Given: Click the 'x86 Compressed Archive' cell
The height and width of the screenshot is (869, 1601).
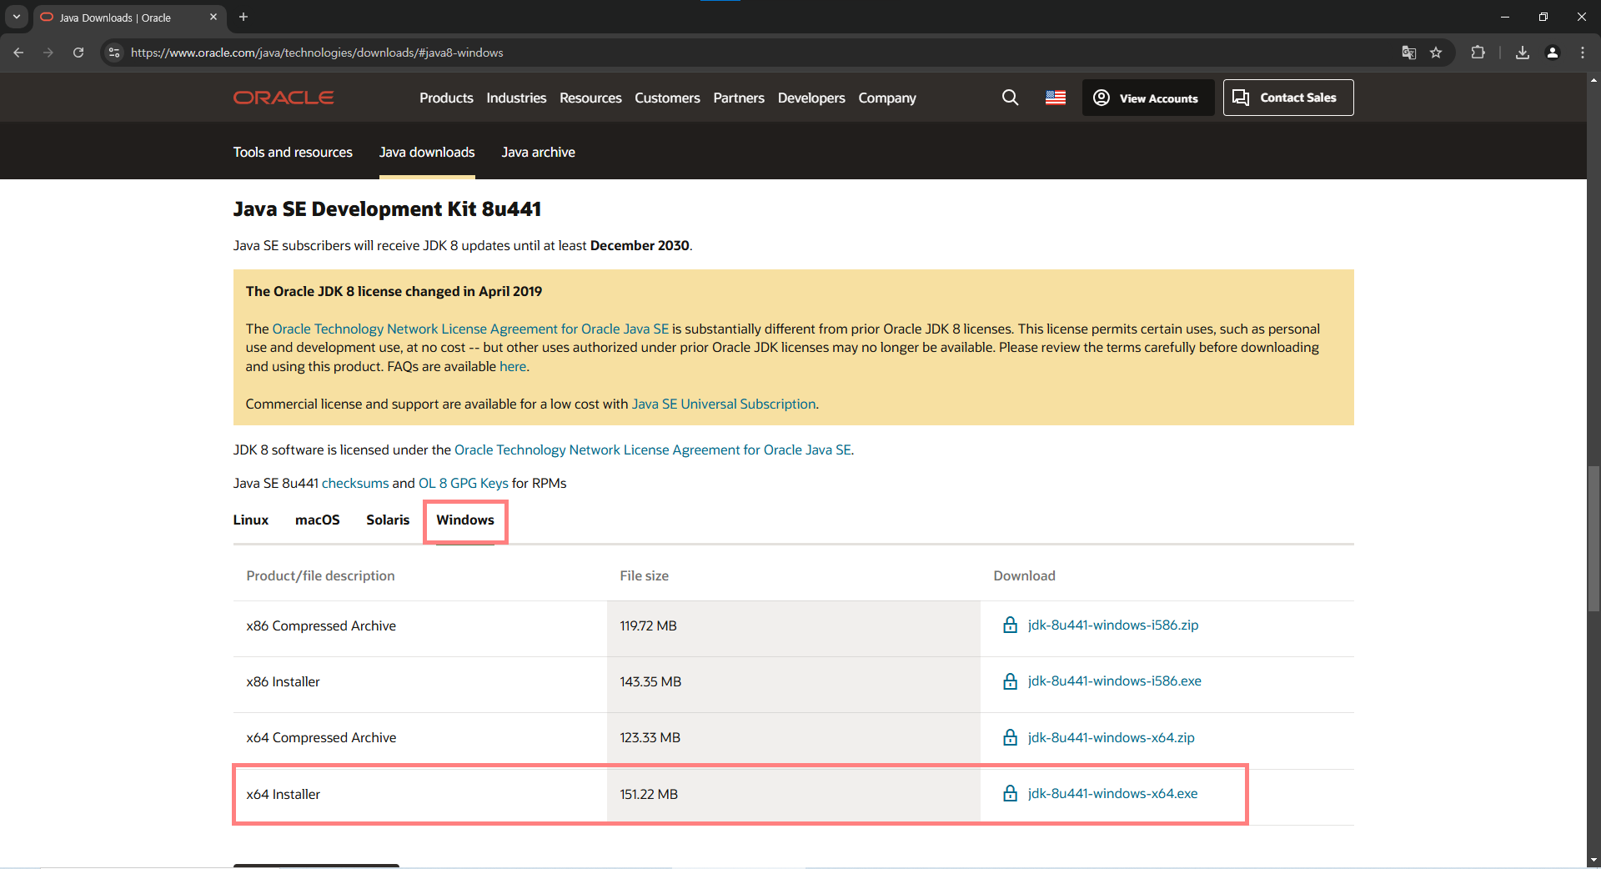Looking at the screenshot, I should 321,625.
